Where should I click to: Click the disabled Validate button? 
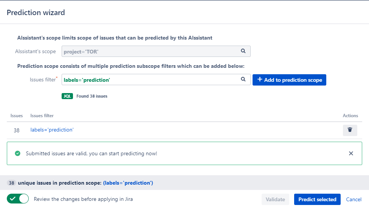[x=275, y=199]
